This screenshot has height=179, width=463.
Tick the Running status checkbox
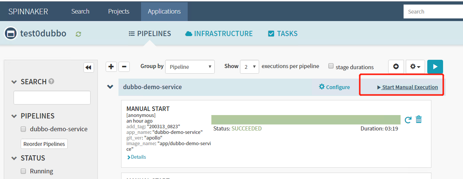click(23, 171)
